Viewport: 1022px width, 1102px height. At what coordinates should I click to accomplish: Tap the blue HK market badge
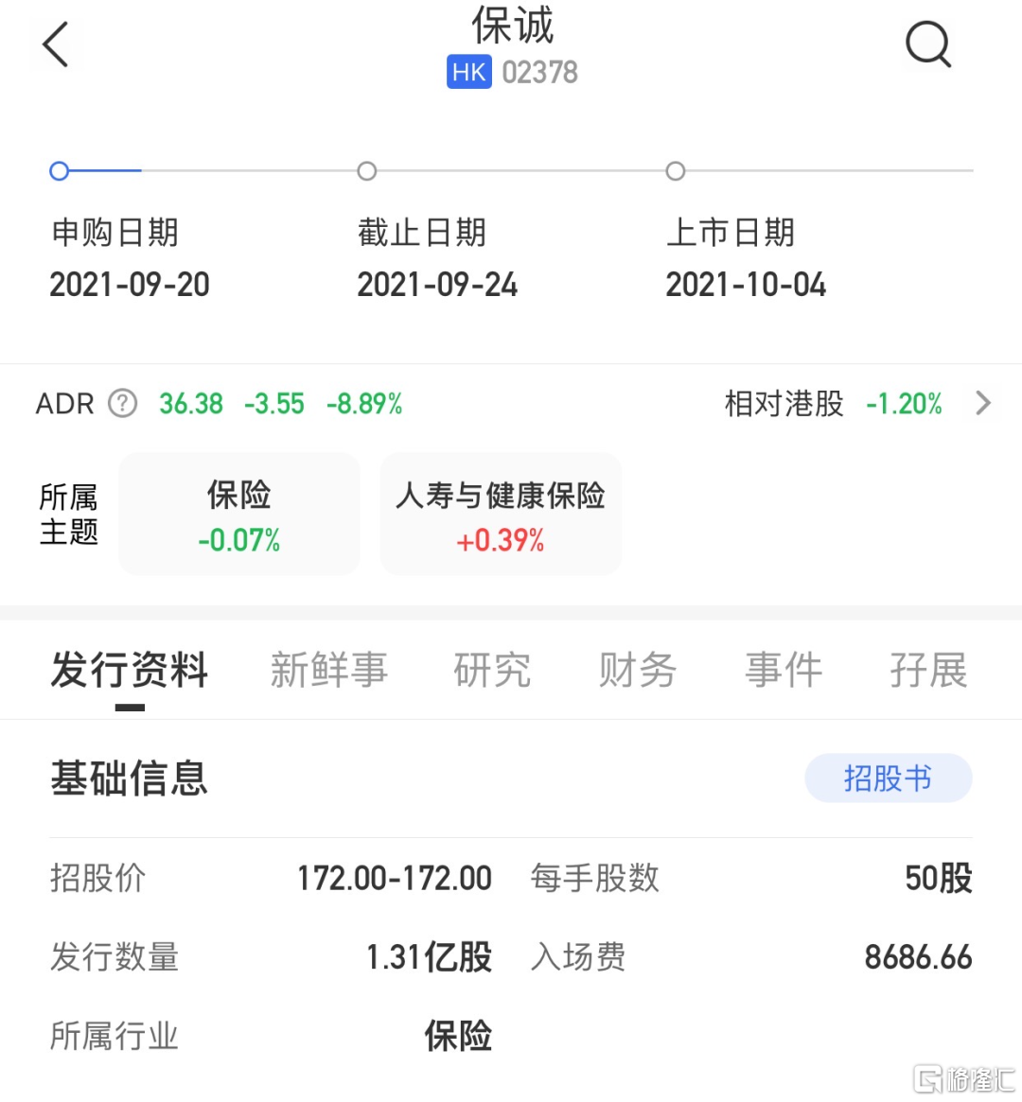coord(468,73)
